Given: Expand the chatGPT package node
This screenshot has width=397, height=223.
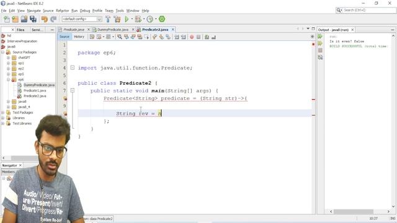Looking at the screenshot, I should point(8,58).
